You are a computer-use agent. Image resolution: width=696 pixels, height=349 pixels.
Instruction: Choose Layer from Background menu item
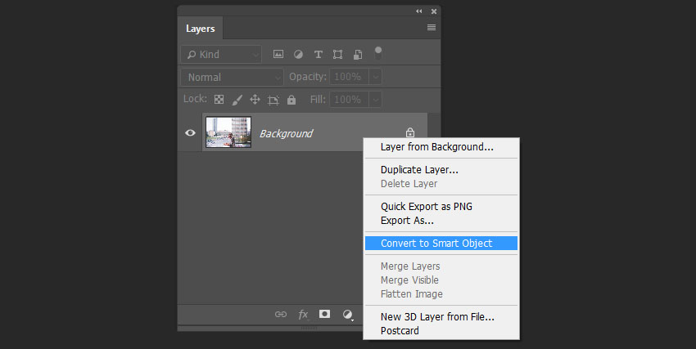tap(441, 147)
